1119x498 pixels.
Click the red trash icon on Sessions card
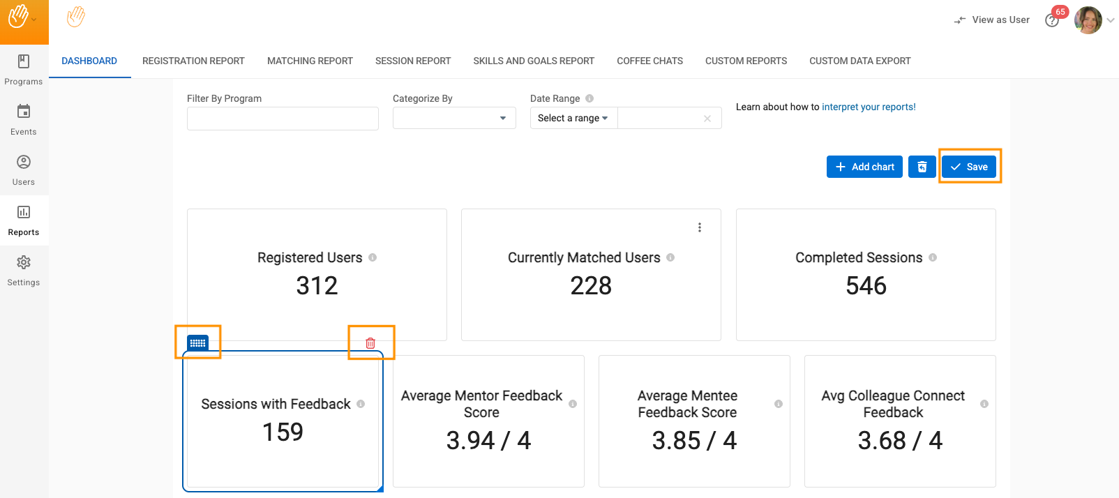(370, 343)
